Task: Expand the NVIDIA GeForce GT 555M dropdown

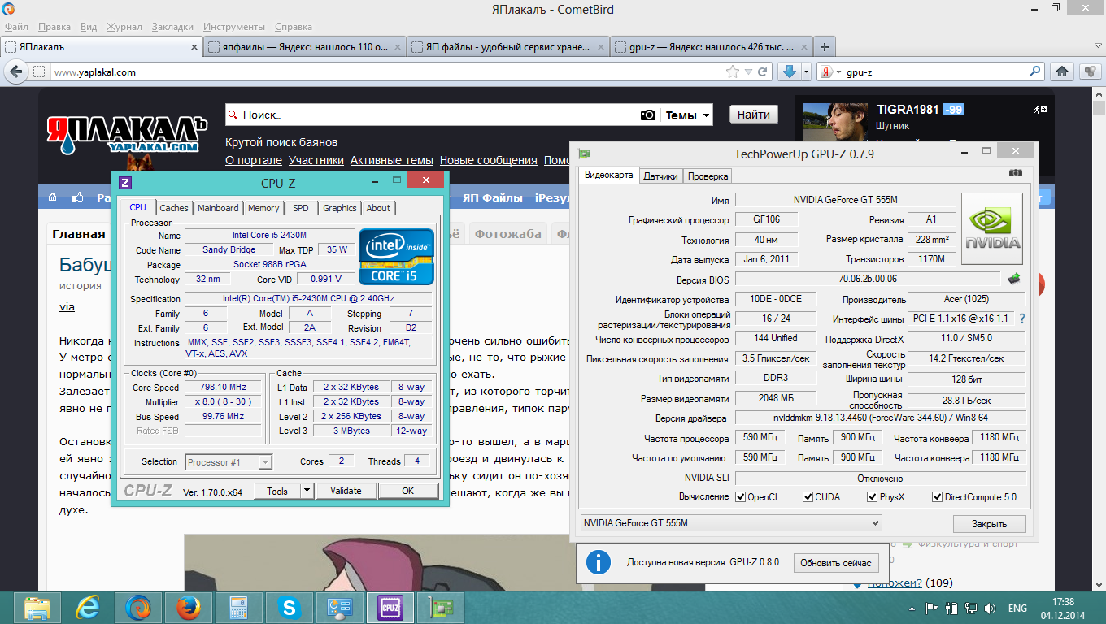Action: (x=874, y=523)
